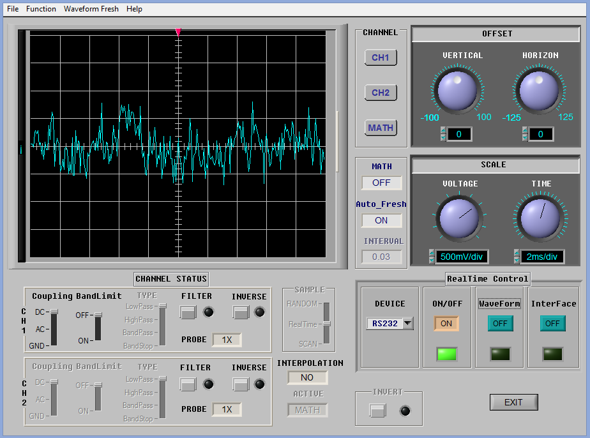Click the OFFSET panel header

coord(497,34)
